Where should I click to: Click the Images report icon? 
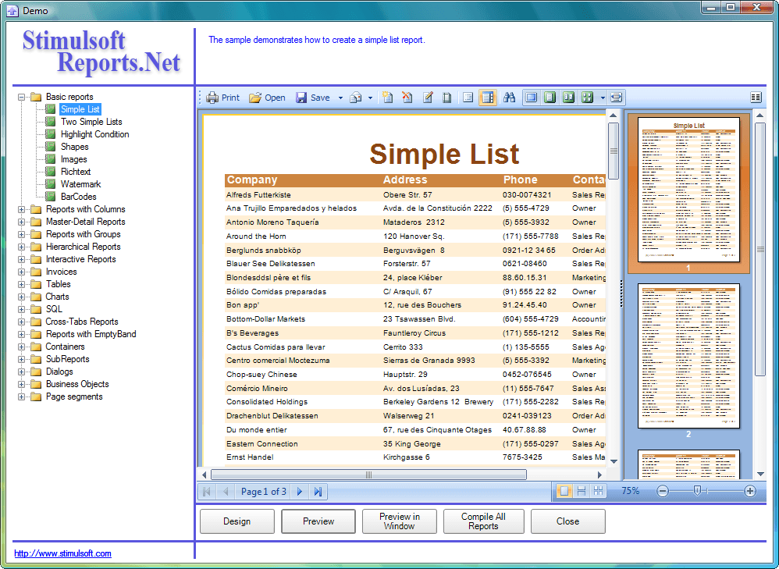click(50, 159)
